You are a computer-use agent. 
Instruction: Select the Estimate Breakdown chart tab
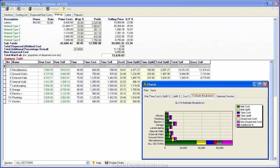coord(203,96)
